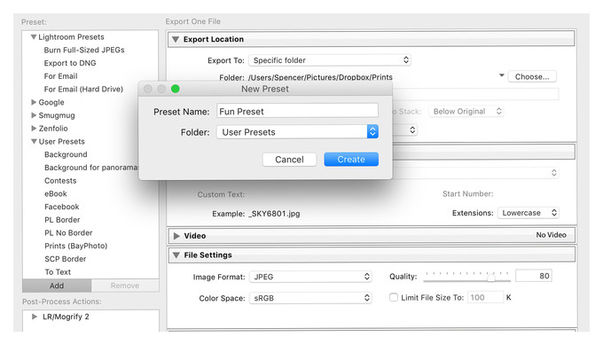Select Export to DNG preset

70,63
